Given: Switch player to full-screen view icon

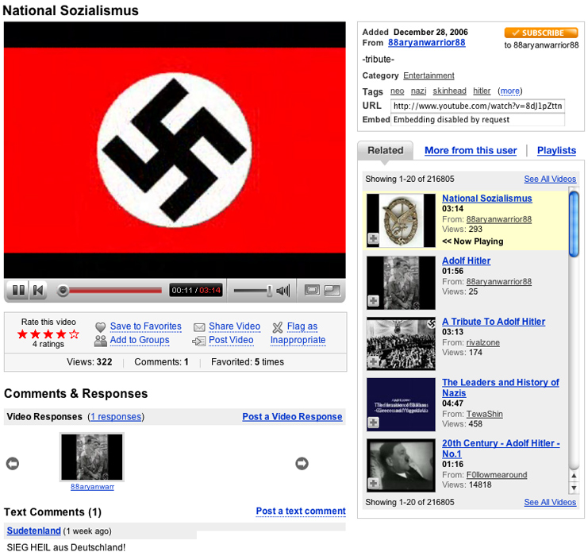Looking at the screenshot, I should [332, 291].
